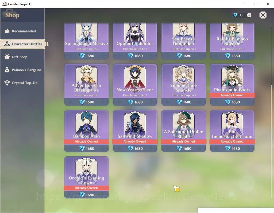Minimize the Genshin Impact window
This screenshot has height=213, width=274.
click(x=244, y=4)
